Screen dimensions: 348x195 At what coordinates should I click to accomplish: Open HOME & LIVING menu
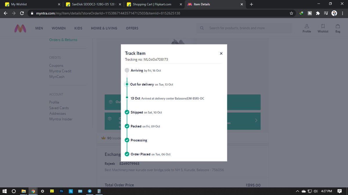(x=104, y=28)
